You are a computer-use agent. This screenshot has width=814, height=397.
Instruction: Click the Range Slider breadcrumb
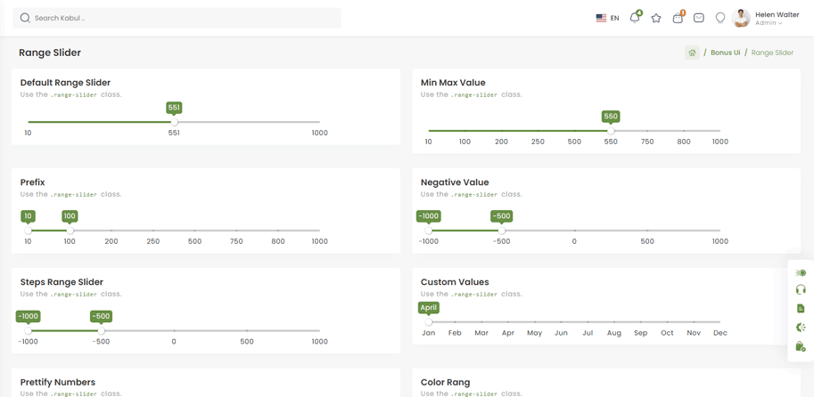coord(772,53)
